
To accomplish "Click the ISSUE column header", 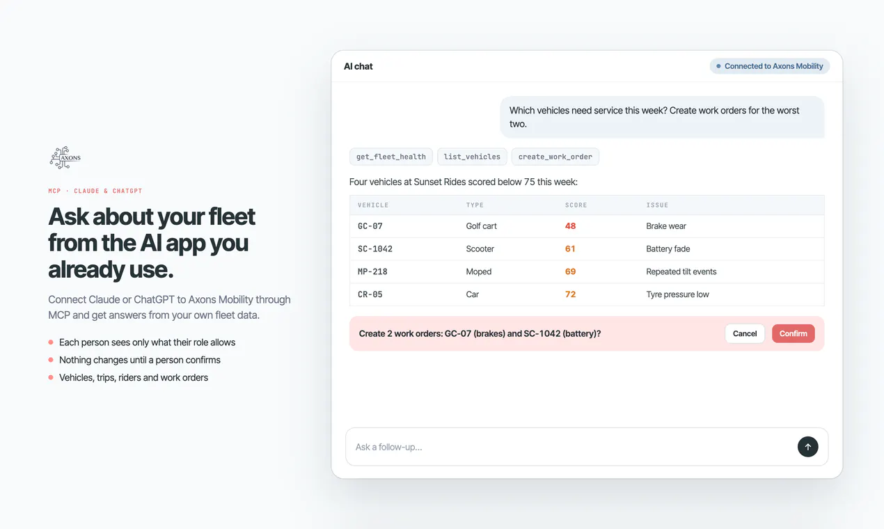I will [657, 205].
